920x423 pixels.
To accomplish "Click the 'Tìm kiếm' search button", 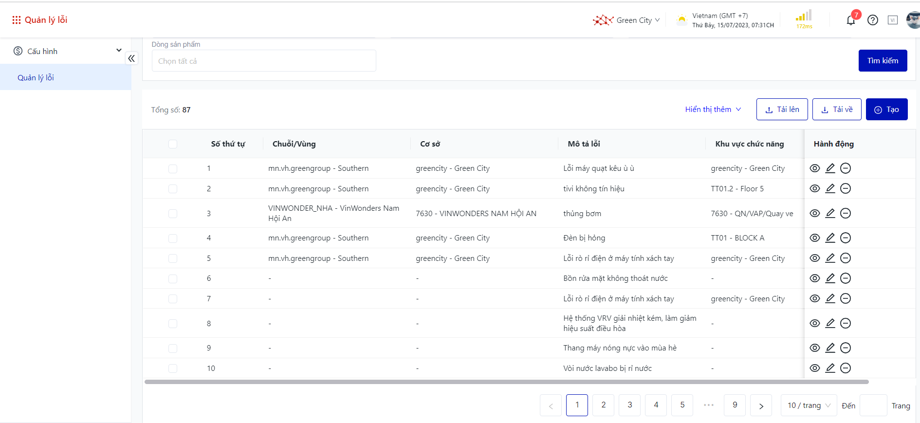I will (883, 61).
